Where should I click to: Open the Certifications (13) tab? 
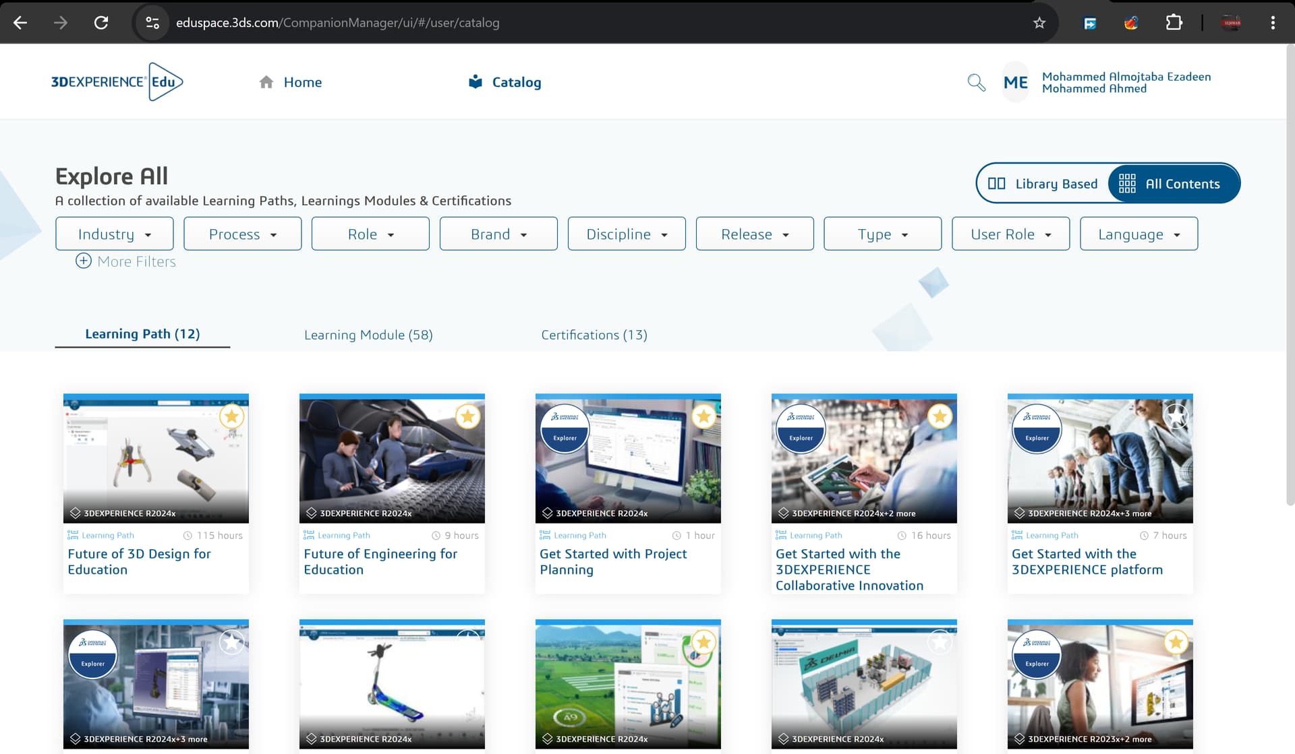point(594,335)
